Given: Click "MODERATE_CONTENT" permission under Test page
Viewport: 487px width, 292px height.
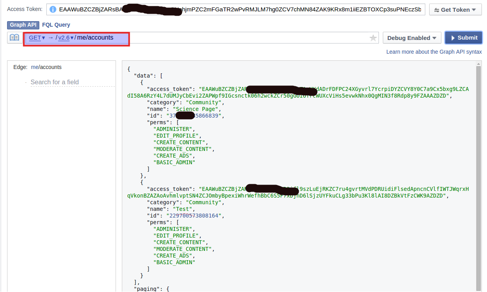Looking at the screenshot, I should pos(183,249).
